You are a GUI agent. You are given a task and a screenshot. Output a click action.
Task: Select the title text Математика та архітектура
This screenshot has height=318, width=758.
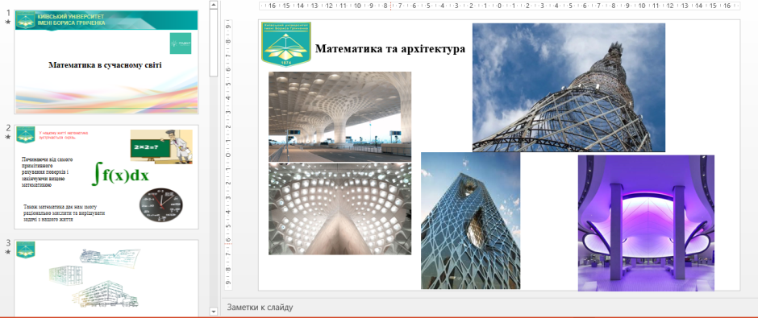pos(390,49)
